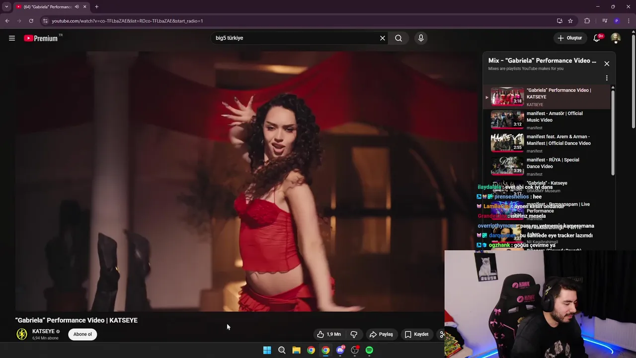Image resolution: width=636 pixels, height=358 pixels.
Task: Start voice search with the microphone icon
Action: (x=421, y=38)
